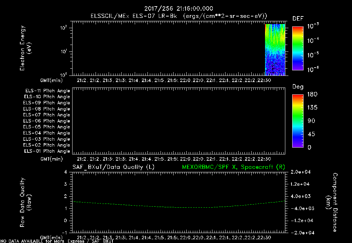
Task: Click the 4.0e+03 component distance tick label
Action: click(300, 196)
